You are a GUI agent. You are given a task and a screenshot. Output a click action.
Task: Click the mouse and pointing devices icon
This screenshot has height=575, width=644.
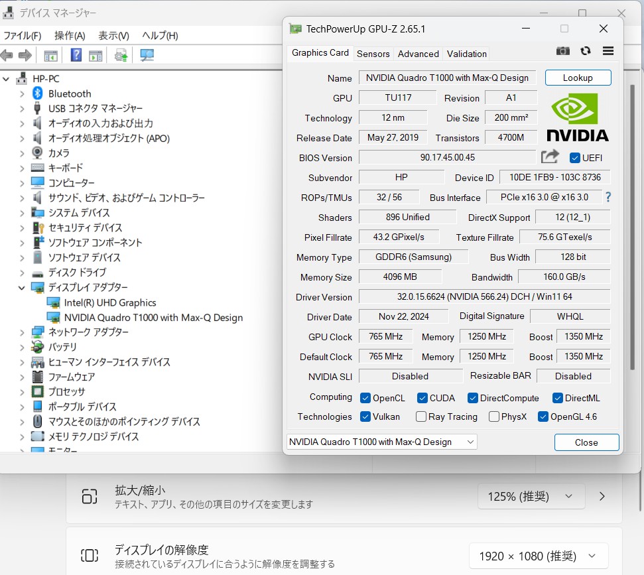pos(37,421)
